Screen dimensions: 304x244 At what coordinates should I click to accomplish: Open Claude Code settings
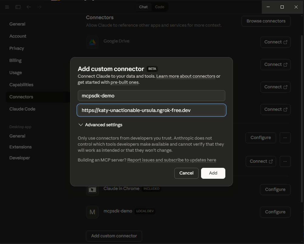[x=22, y=109]
